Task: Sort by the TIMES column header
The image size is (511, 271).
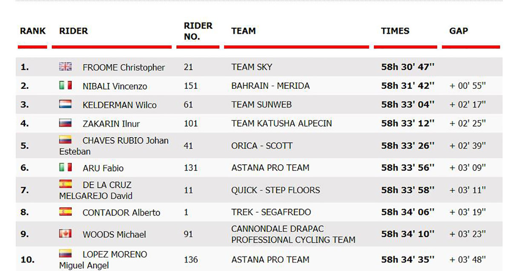Action: tap(395, 31)
